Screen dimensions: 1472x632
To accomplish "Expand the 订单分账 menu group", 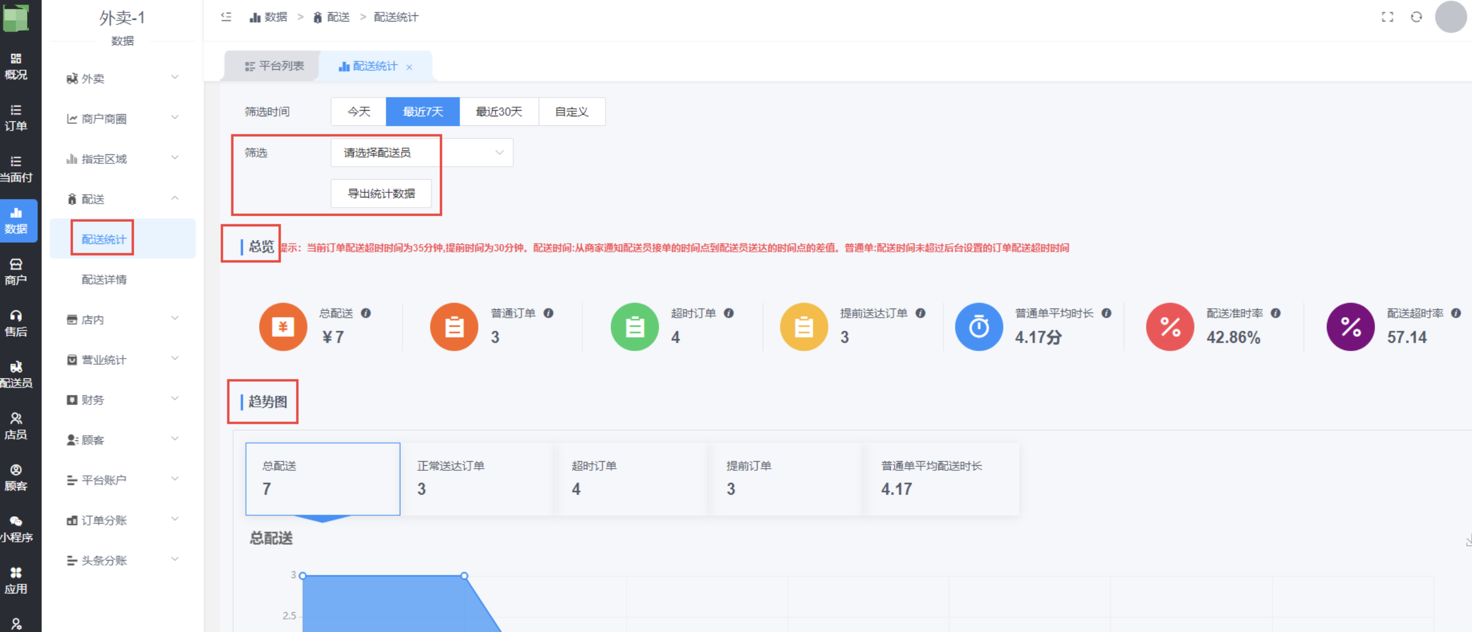I will (122, 520).
